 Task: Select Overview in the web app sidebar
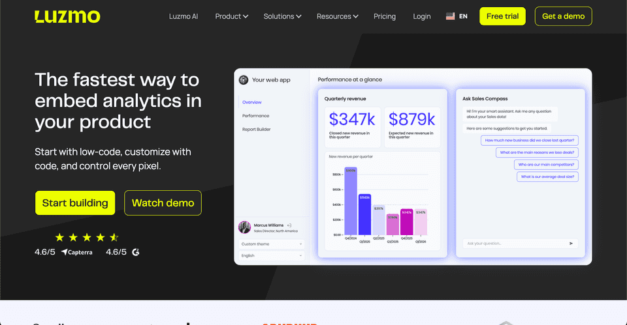[252, 102]
